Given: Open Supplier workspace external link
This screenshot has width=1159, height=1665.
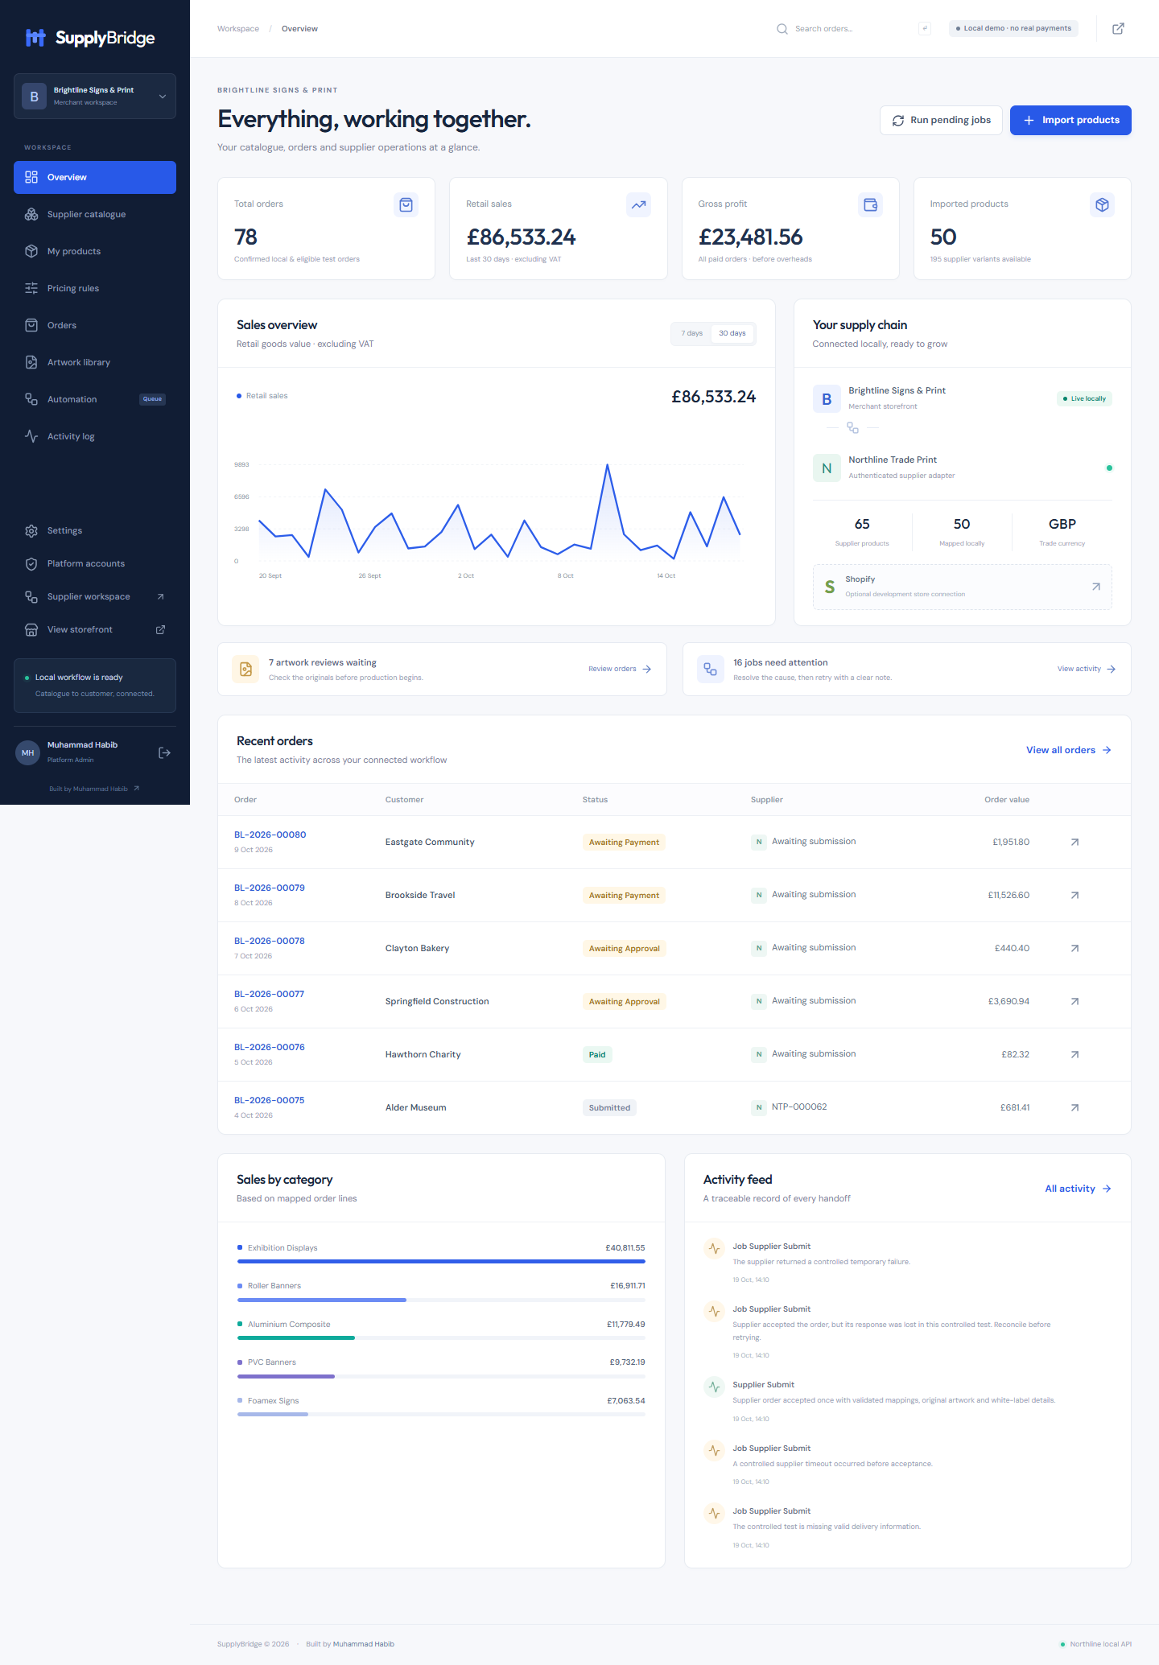Looking at the screenshot, I should click(x=95, y=597).
